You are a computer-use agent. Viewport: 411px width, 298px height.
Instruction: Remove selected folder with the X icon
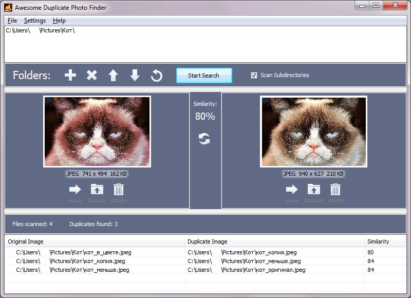92,75
